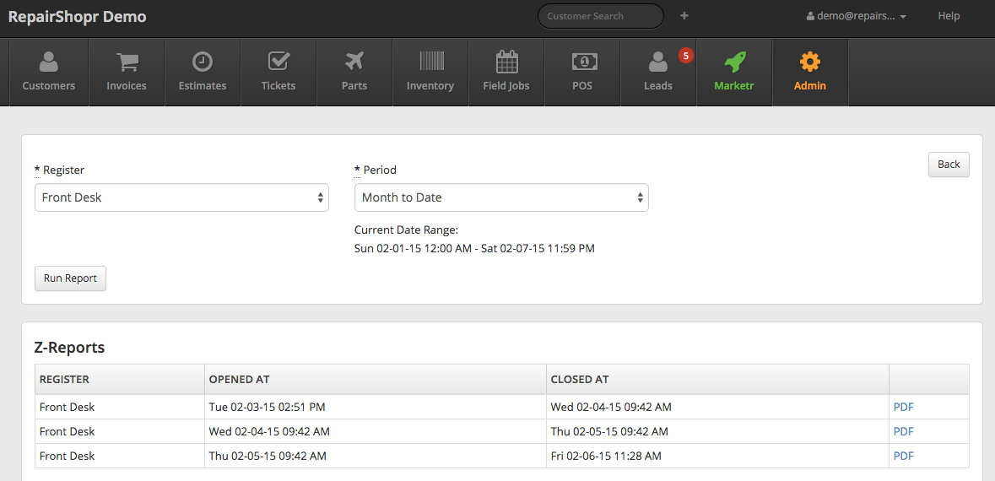
Task: Open POS cash icon
Action: [x=582, y=62]
